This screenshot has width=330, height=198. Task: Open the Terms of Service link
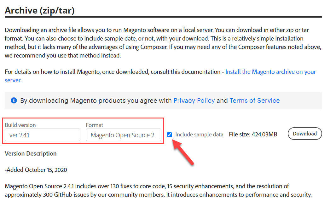254,101
